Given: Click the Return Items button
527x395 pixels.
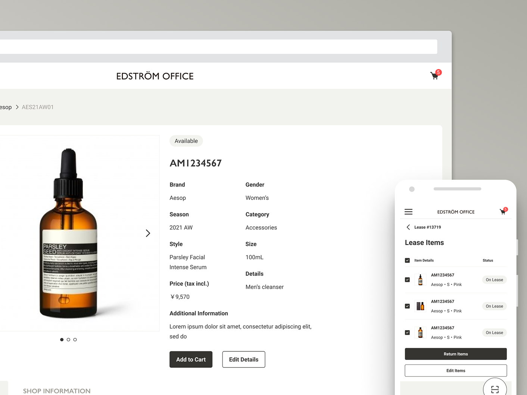Looking at the screenshot, I should (x=456, y=354).
